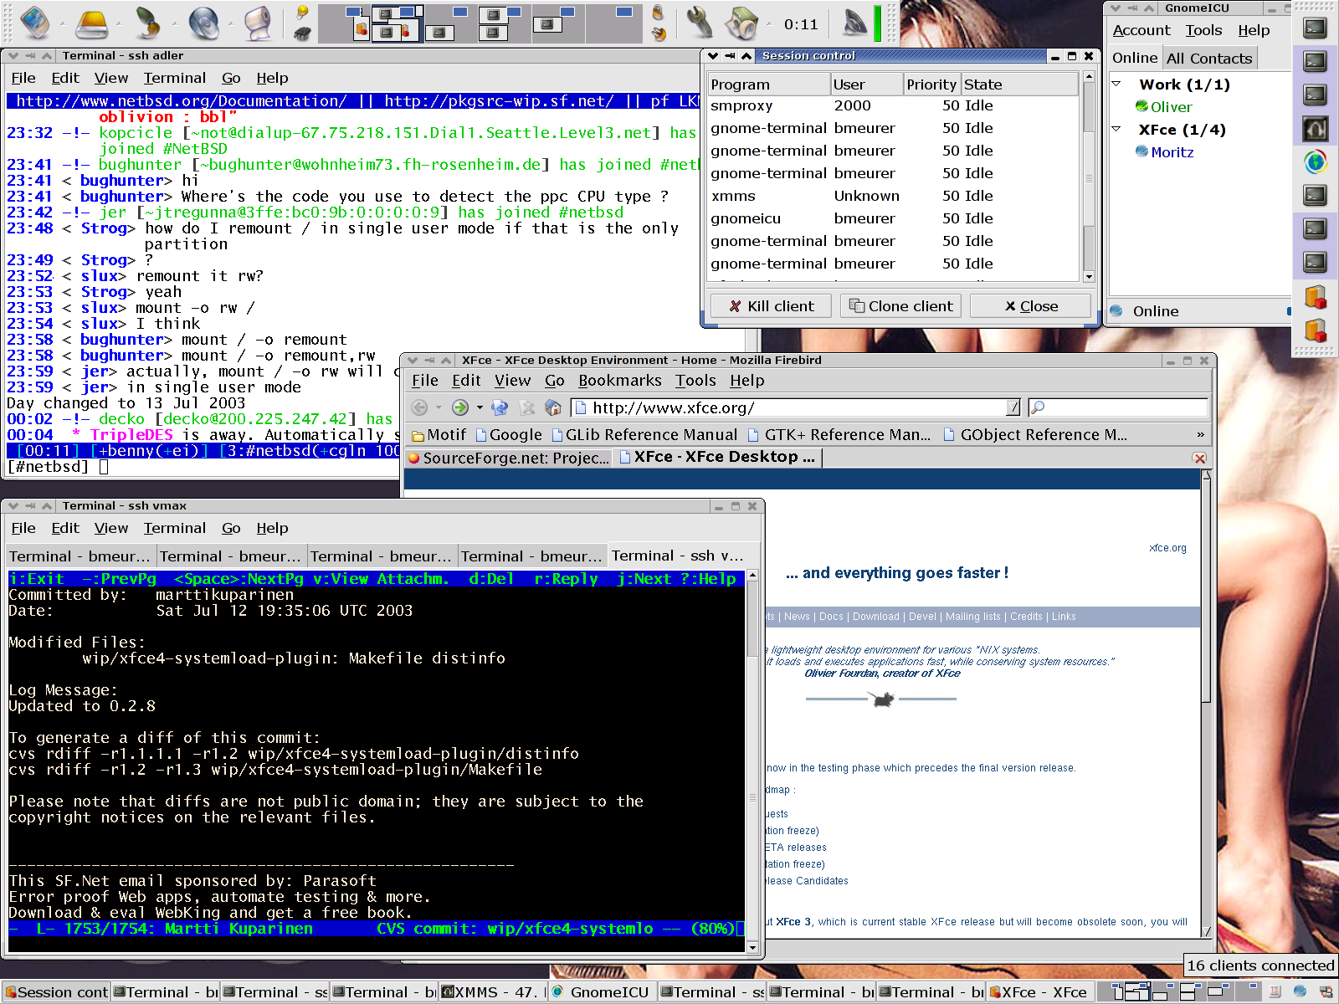Image resolution: width=1339 pixels, height=1004 pixels.
Task: Open launcher menu arrow next to PDA icon
Action: tap(63, 23)
